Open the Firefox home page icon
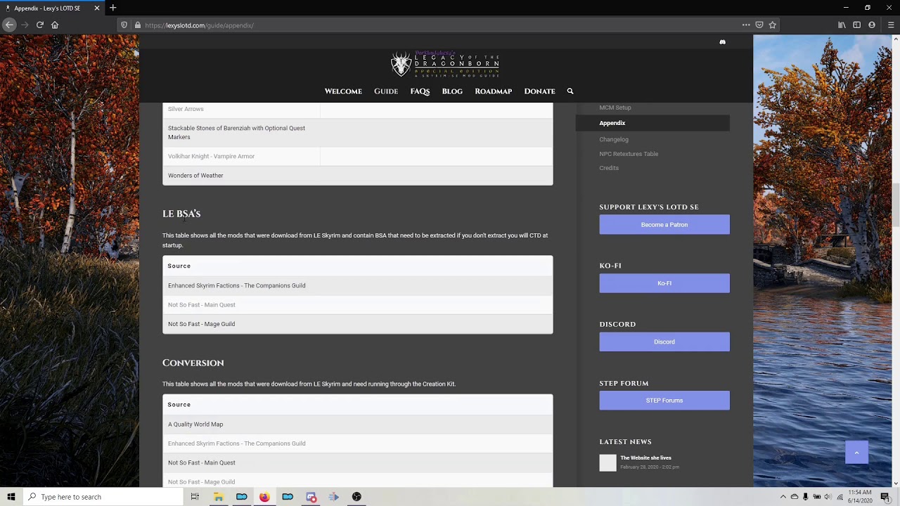This screenshot has width=900, height=506. [x=55, y=25]
